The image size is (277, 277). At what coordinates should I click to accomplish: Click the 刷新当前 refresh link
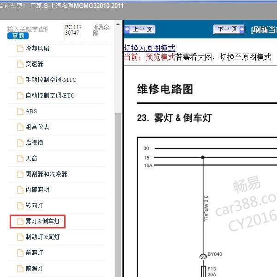pos(264,30)
